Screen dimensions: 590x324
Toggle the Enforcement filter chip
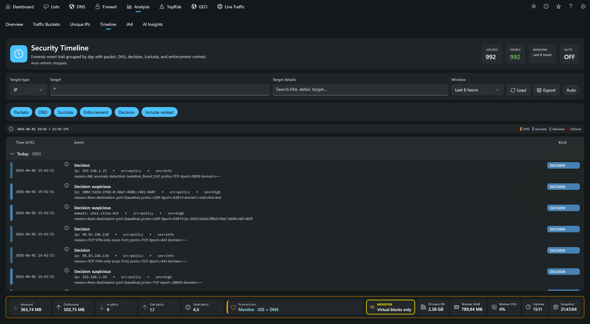tap(96, 112)
